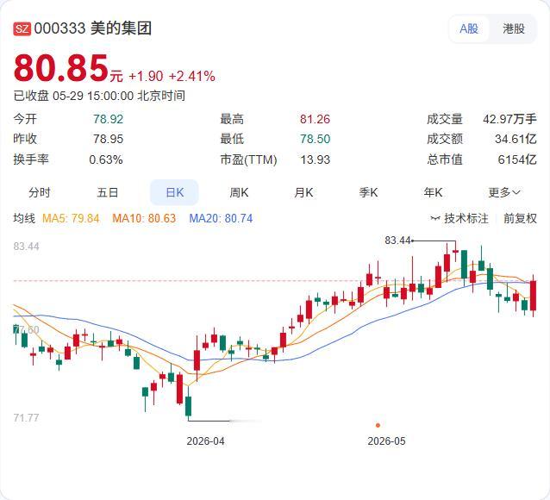This screenshot has width=550, height=500.
Task: Click the technical annotation icon beside 技术标注
Action: [435, 219]
